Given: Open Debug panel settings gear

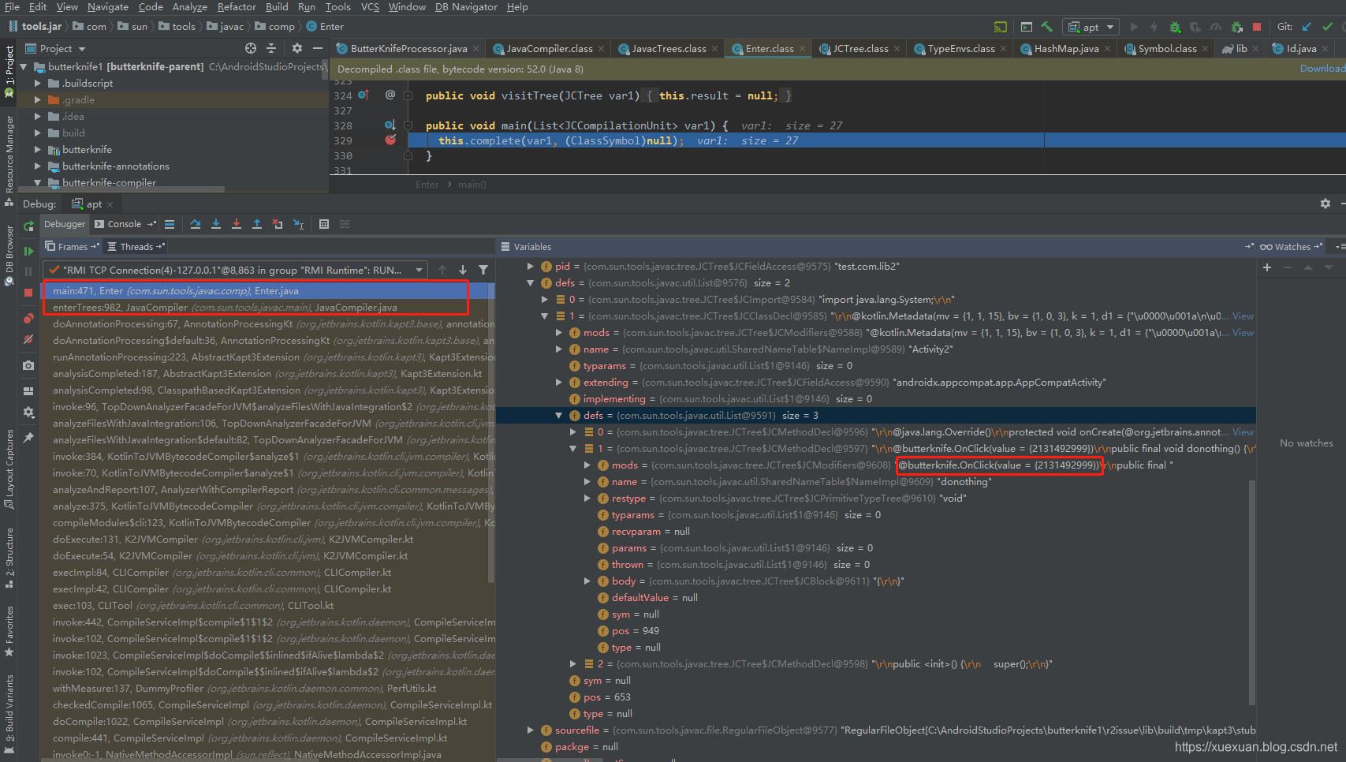Looking at the screenshot, I should [x=1325, y=204].
